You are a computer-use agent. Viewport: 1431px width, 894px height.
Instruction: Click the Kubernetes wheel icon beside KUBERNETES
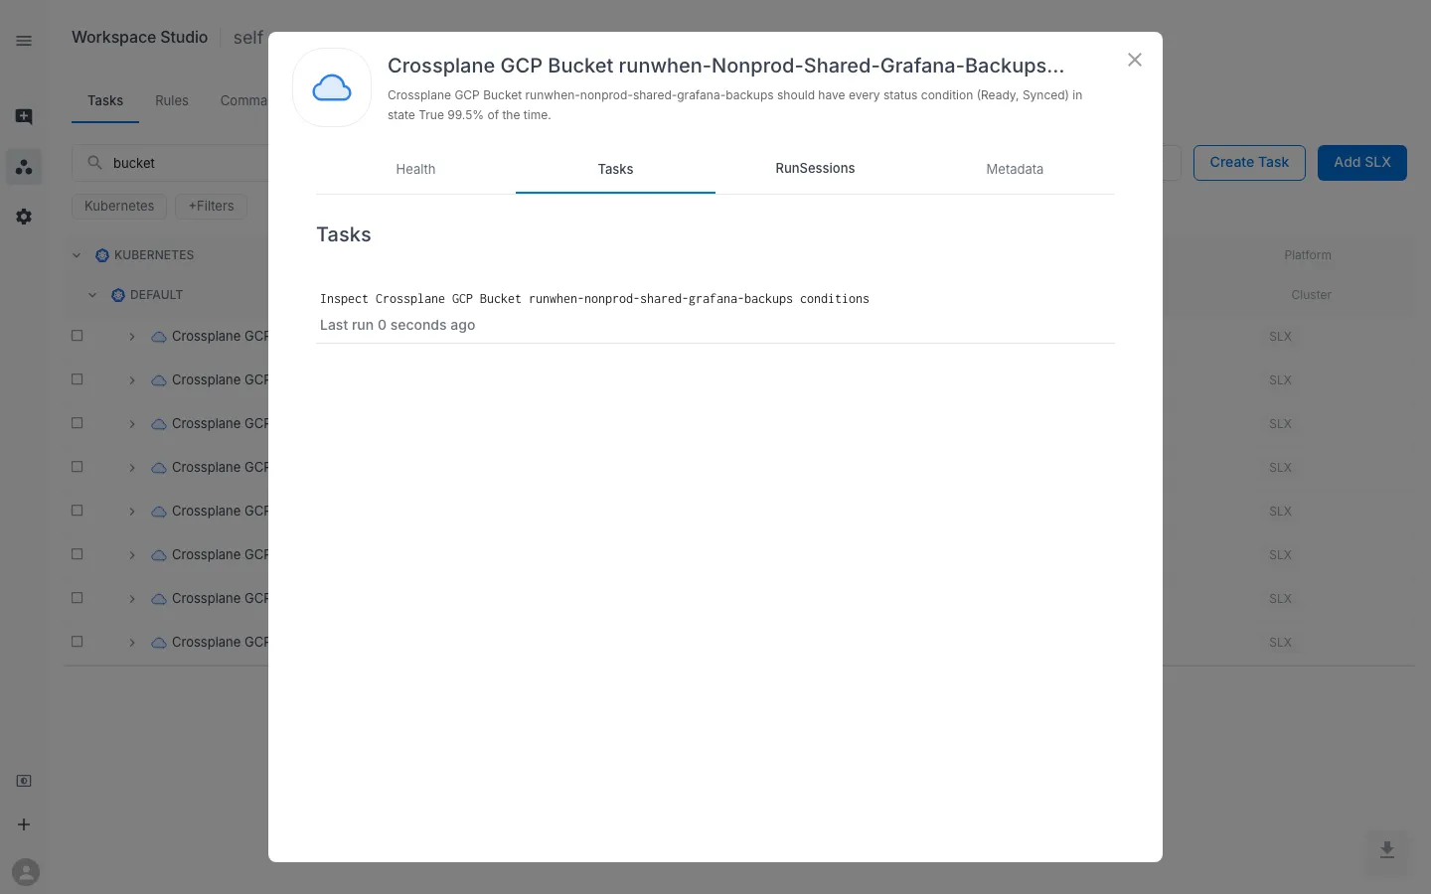(x=101, y=255)
